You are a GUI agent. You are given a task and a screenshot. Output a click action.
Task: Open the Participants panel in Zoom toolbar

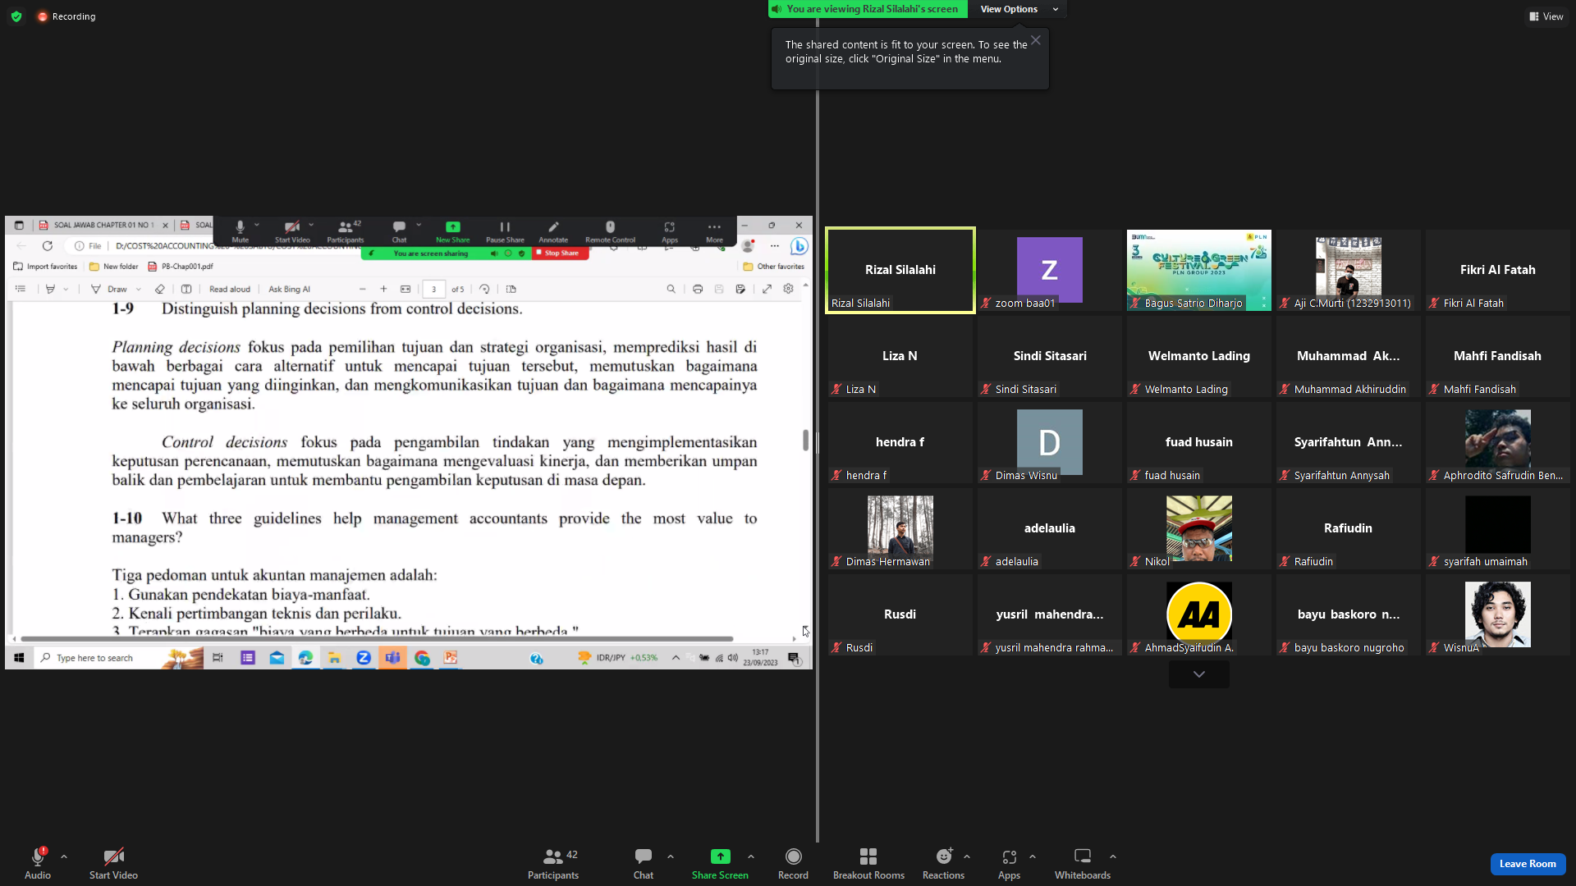pos(553,863)
